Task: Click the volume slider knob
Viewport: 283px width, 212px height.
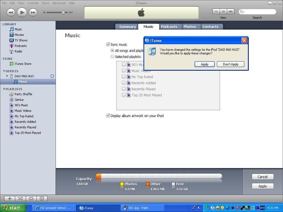Action: [x=63, y=13]
